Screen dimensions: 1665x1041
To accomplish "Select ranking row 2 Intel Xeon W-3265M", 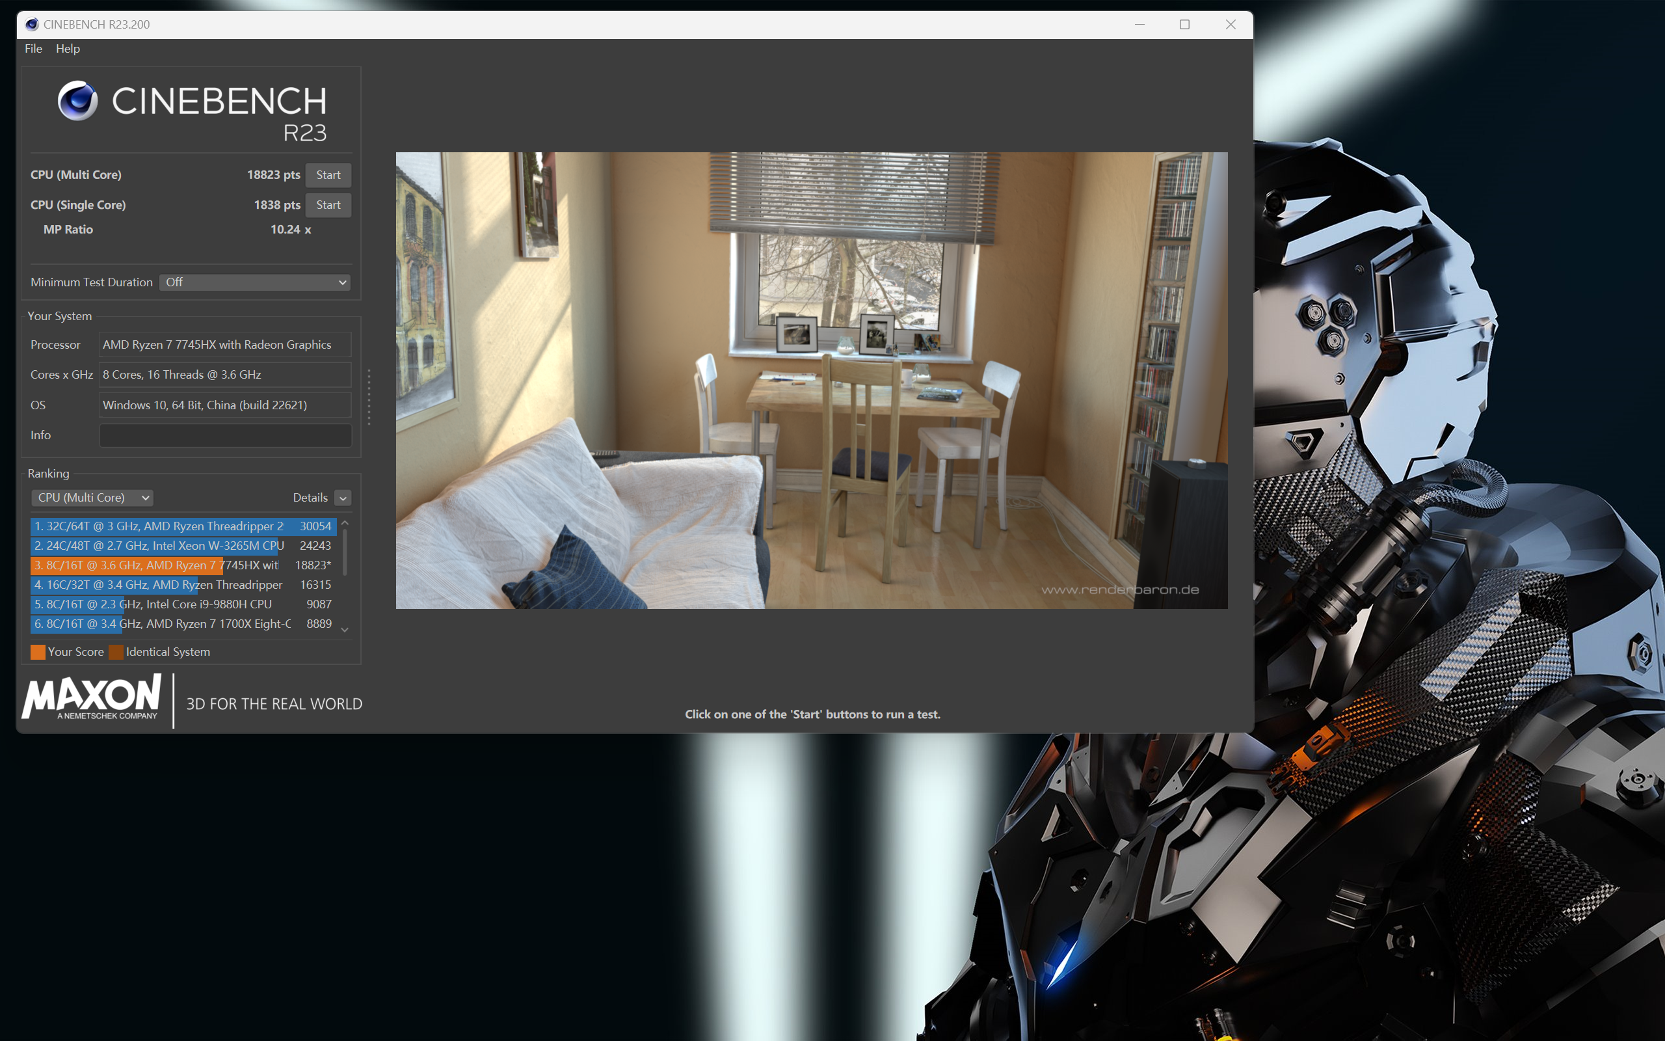I will 183,545.
